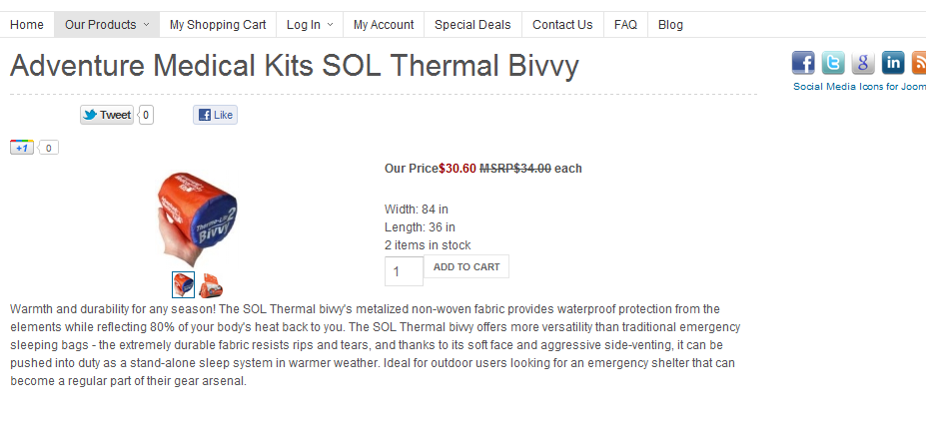Screen dimensions: 926x425
Task: Select the first rolled-bivvy thumbnail
Action: 184,285
